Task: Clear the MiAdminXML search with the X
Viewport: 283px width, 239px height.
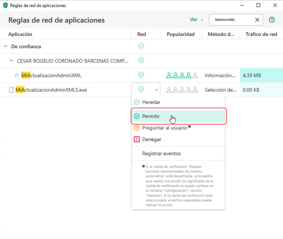Action: [257, 20]
